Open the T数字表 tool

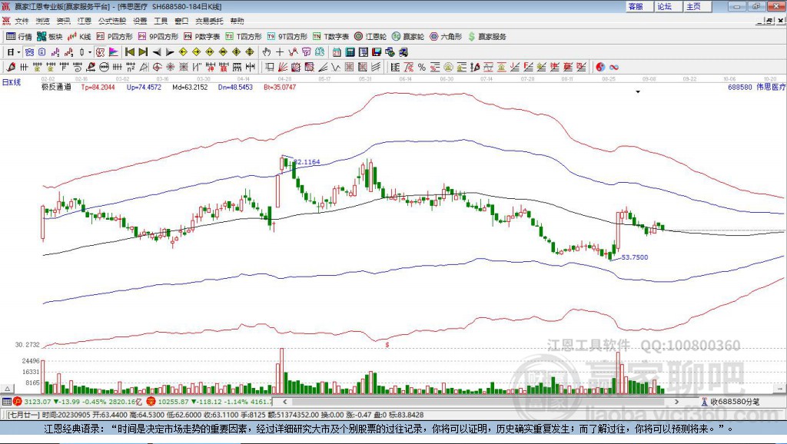point(330,37)
